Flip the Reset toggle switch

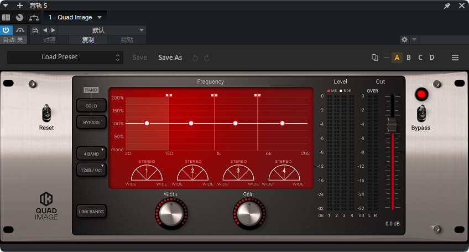[46, 113]
